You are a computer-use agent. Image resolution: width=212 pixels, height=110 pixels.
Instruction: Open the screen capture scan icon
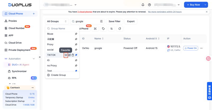click(x=95, y=29)
